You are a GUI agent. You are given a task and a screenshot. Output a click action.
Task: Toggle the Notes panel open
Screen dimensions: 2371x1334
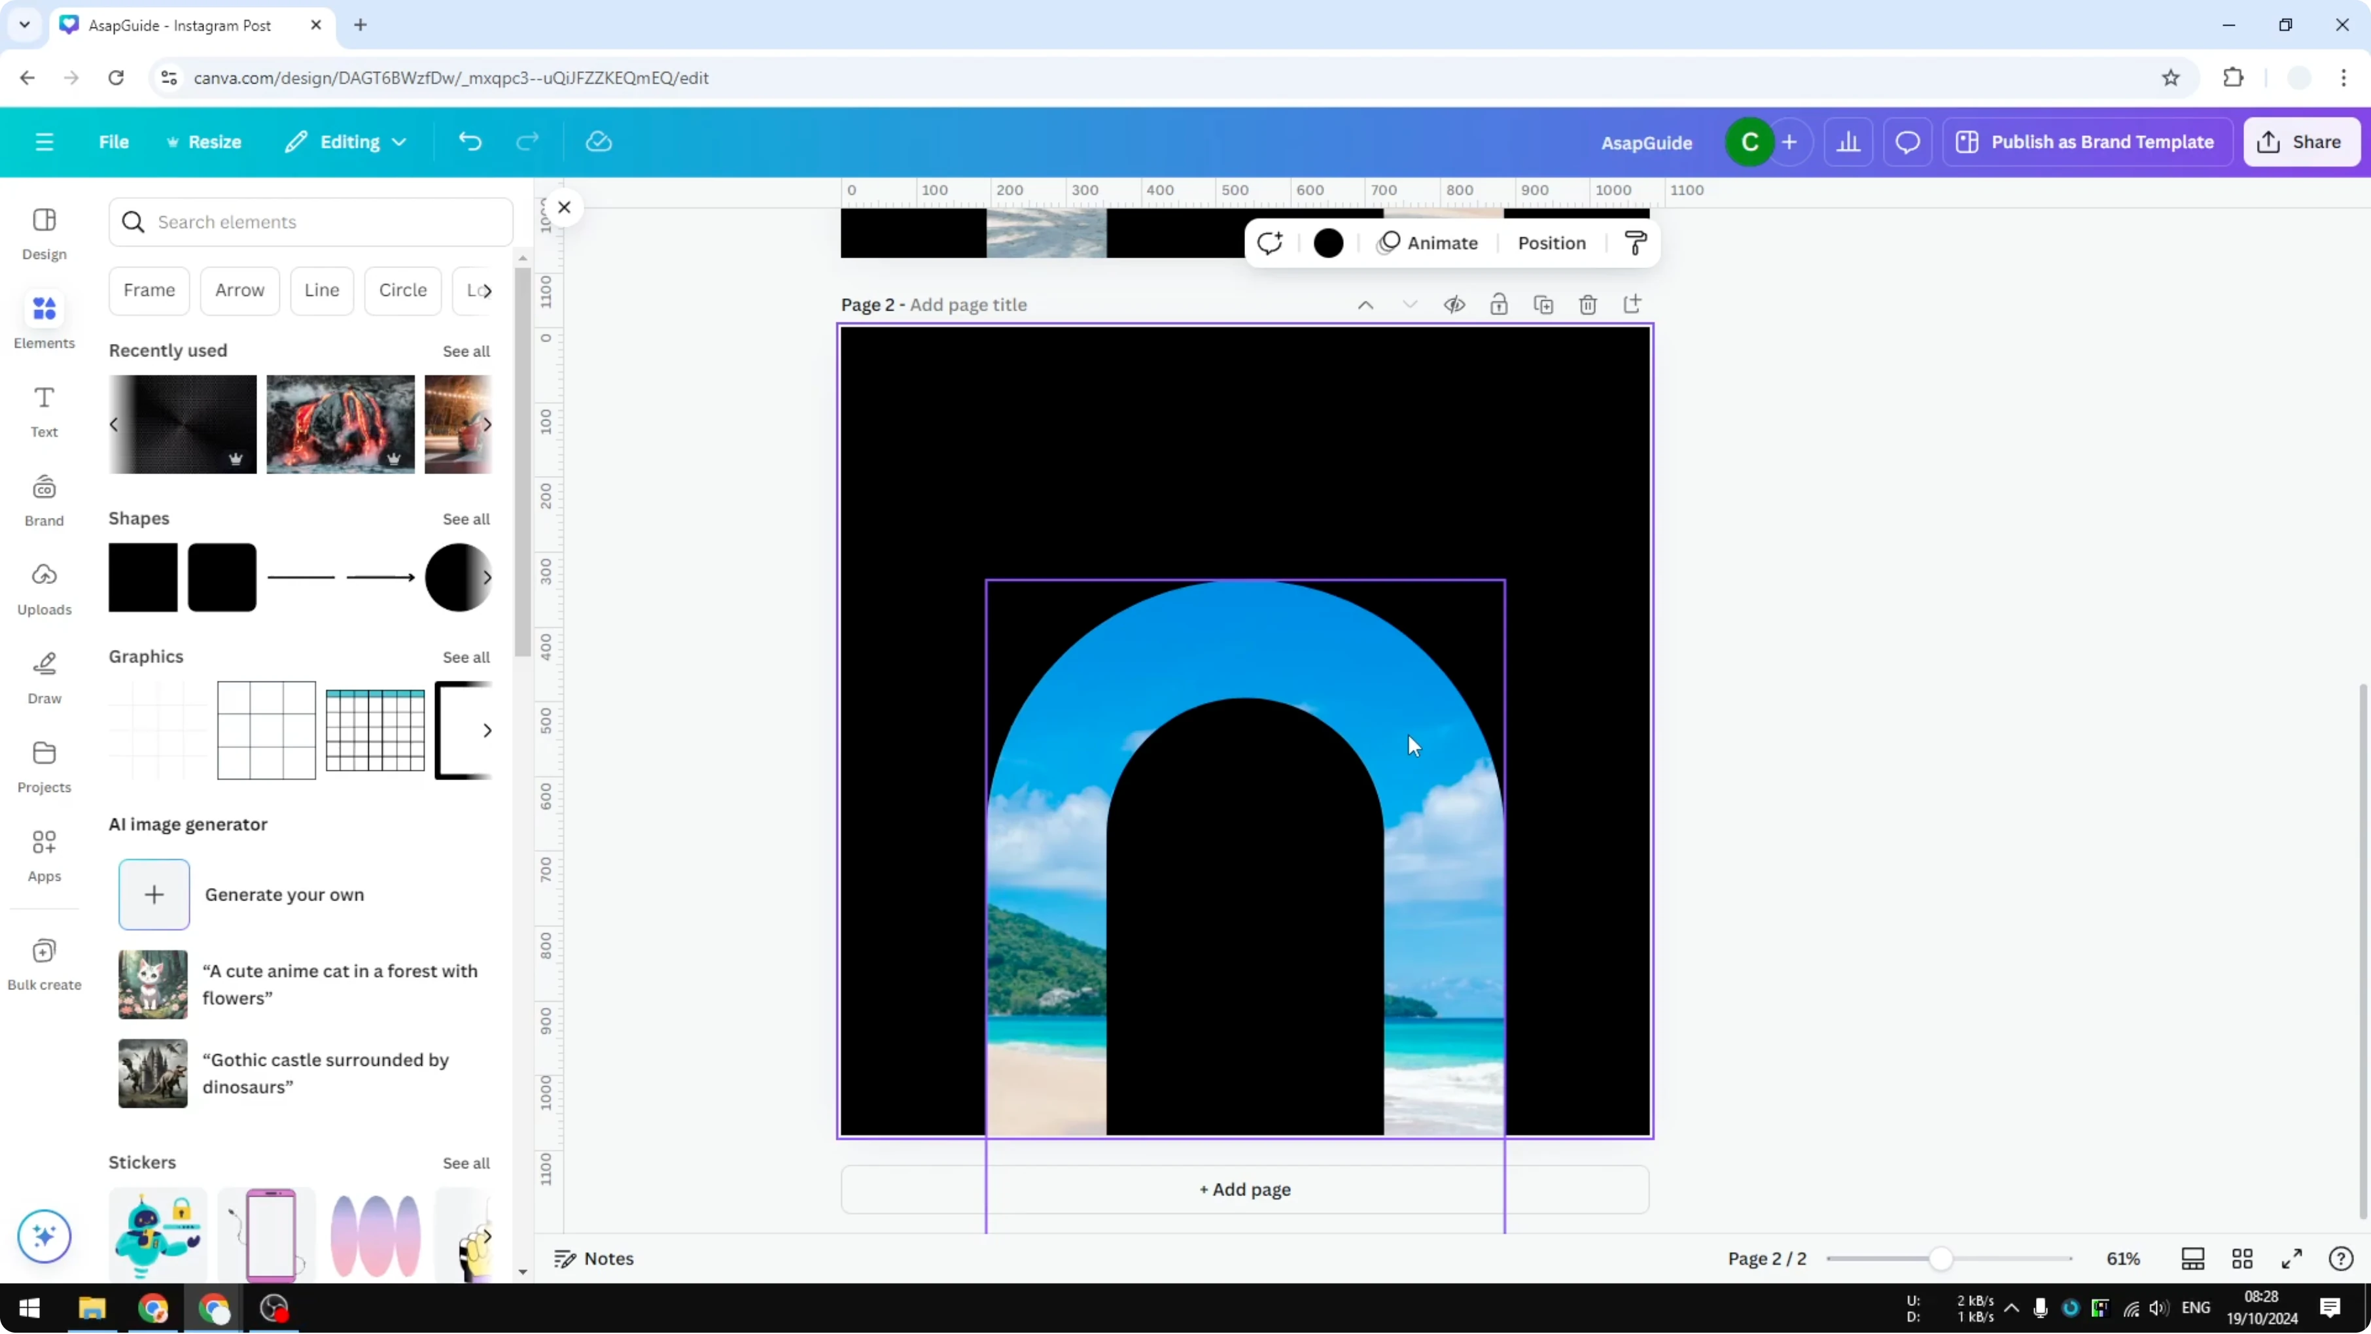click(x=593, y=1259)
